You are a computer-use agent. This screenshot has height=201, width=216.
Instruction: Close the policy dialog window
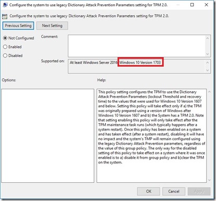[x=207, y=5]
